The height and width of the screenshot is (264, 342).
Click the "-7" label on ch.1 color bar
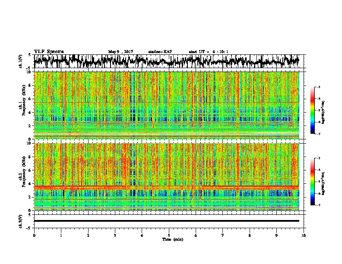point(319,134)
